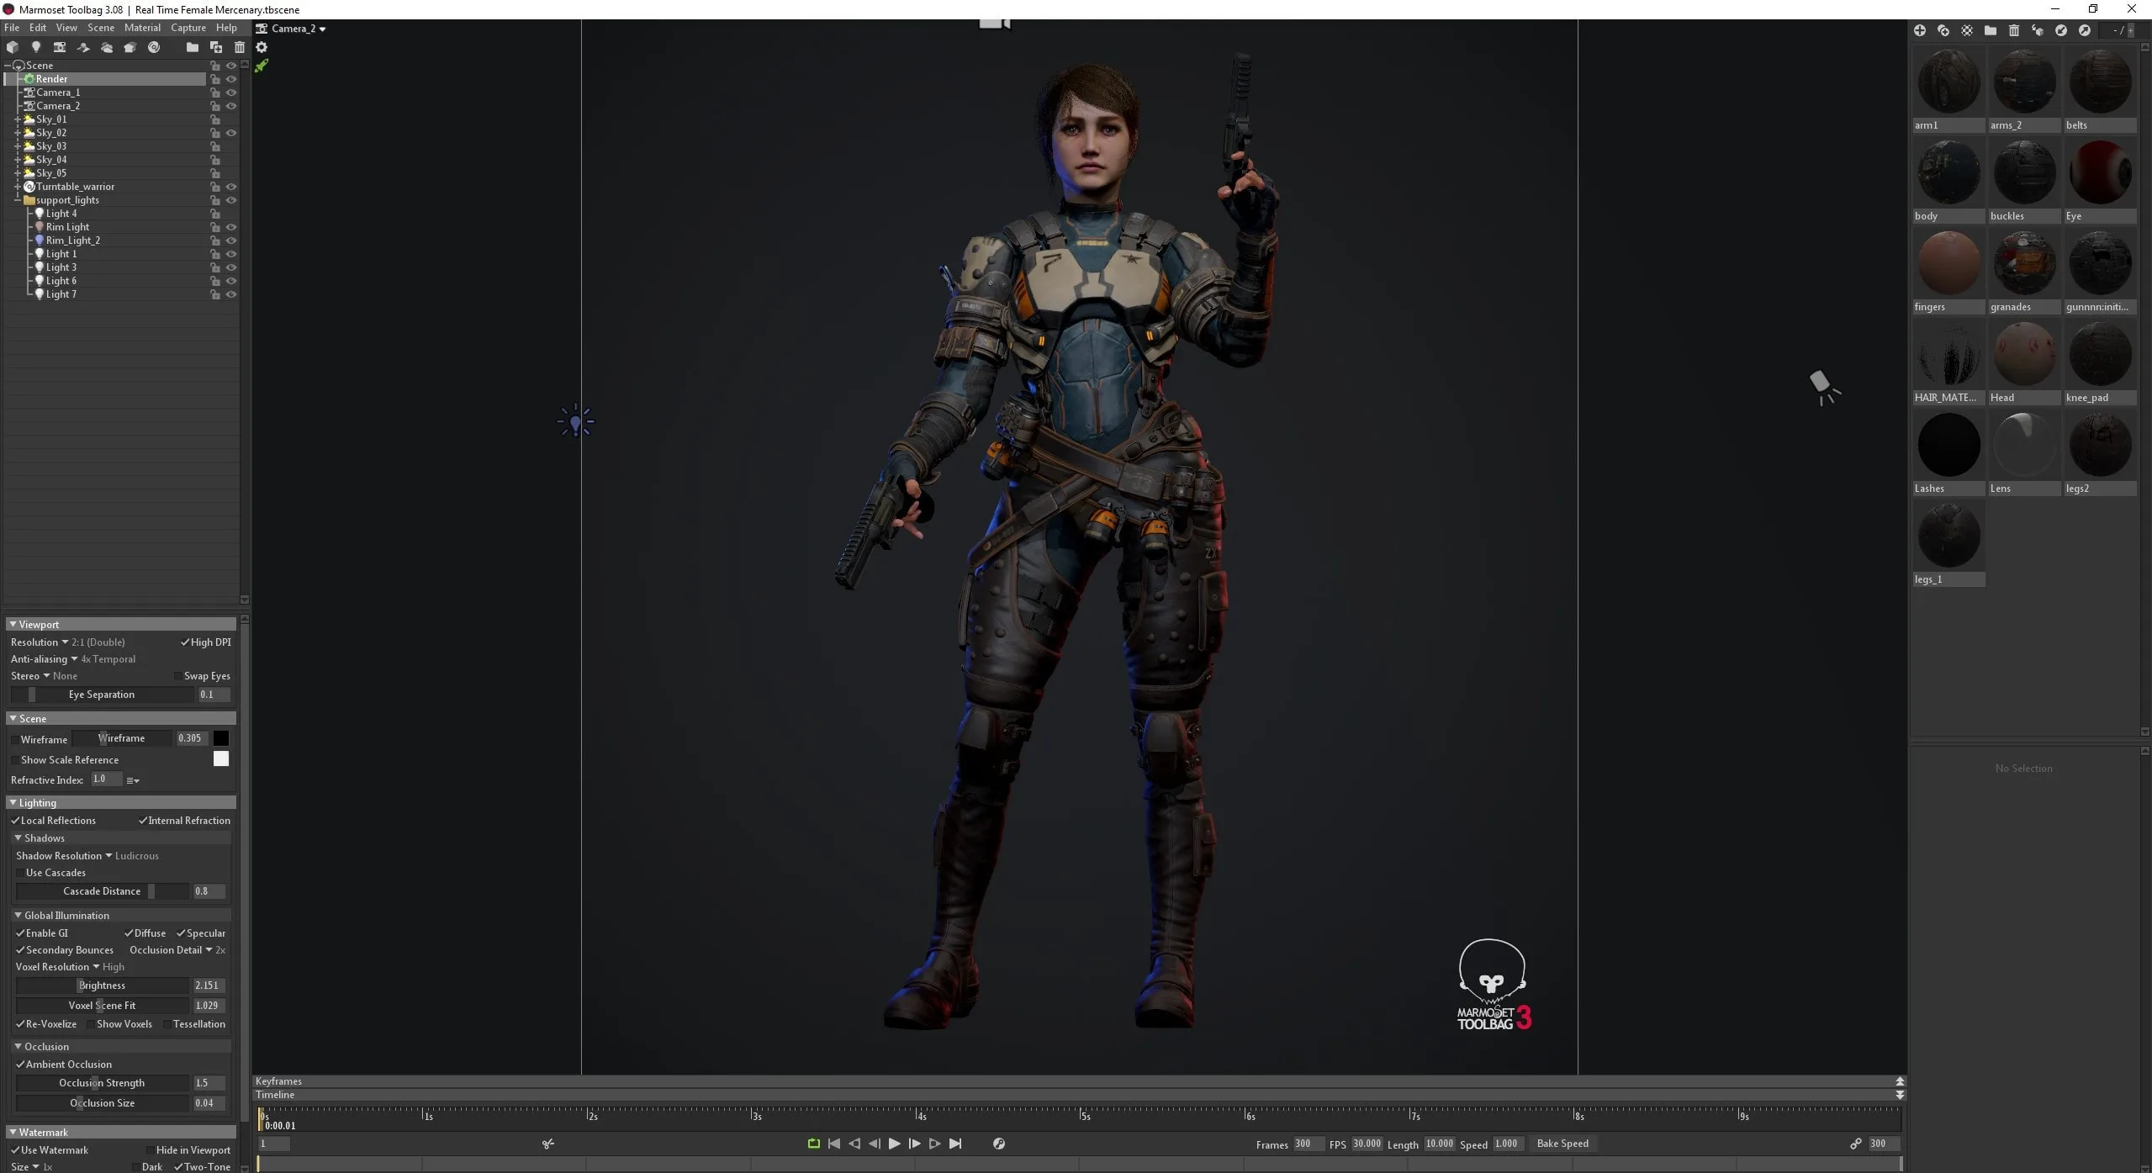Image resolution: width=2152 pixels, height=1173 pixels.
Task: Import material with down-left arrow icon
Action: point(2061,30)
